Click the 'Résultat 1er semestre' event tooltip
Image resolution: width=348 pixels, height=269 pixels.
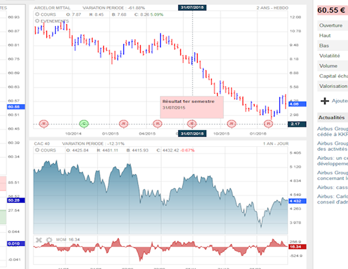point(192,107)
